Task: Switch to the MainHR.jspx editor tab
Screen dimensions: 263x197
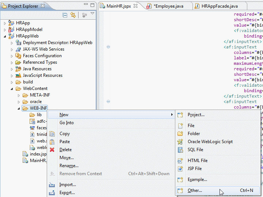Action: pos(119,6)
